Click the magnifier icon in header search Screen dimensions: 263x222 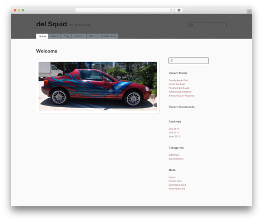[x=191, y=25]
